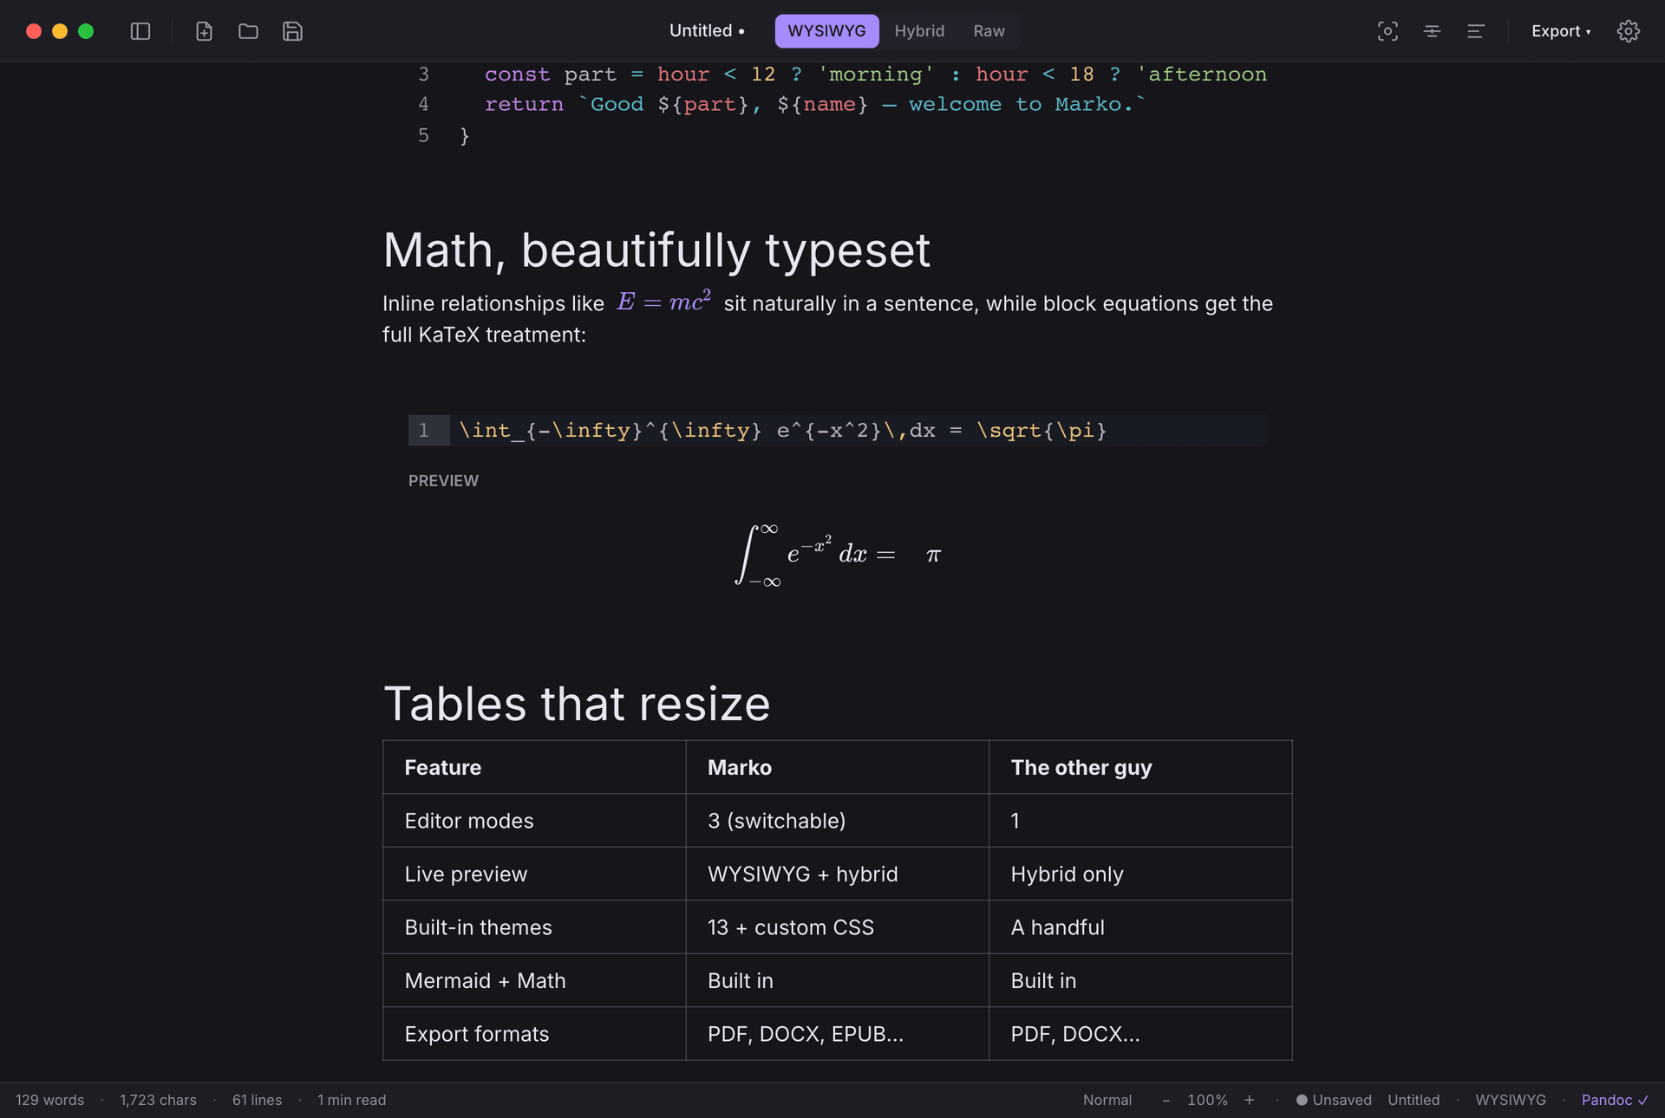The image size is (1665, 1118).
Task: Open the outline list icon
Action: (1475, 31)
